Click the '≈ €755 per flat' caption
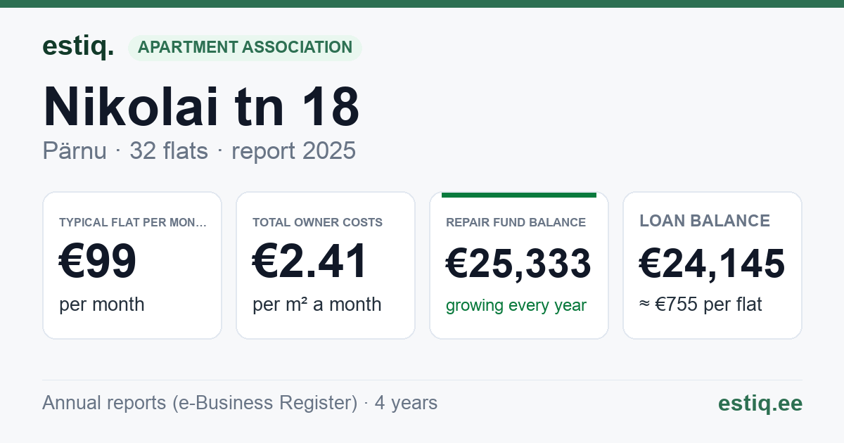The height and width of the screenshot is (443, 844). coord(701,304)
